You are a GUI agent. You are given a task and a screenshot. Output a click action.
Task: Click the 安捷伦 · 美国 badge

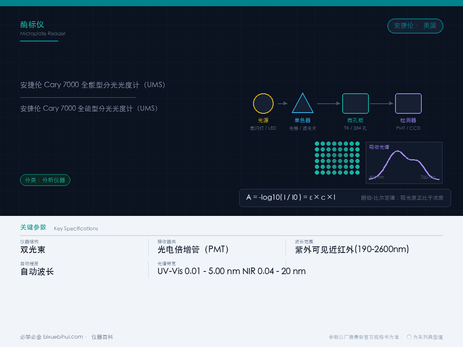click(x=415, y=26)
